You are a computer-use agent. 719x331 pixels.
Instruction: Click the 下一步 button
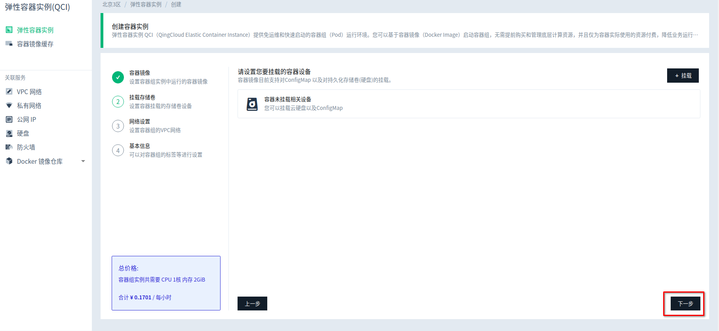(685, 304)
